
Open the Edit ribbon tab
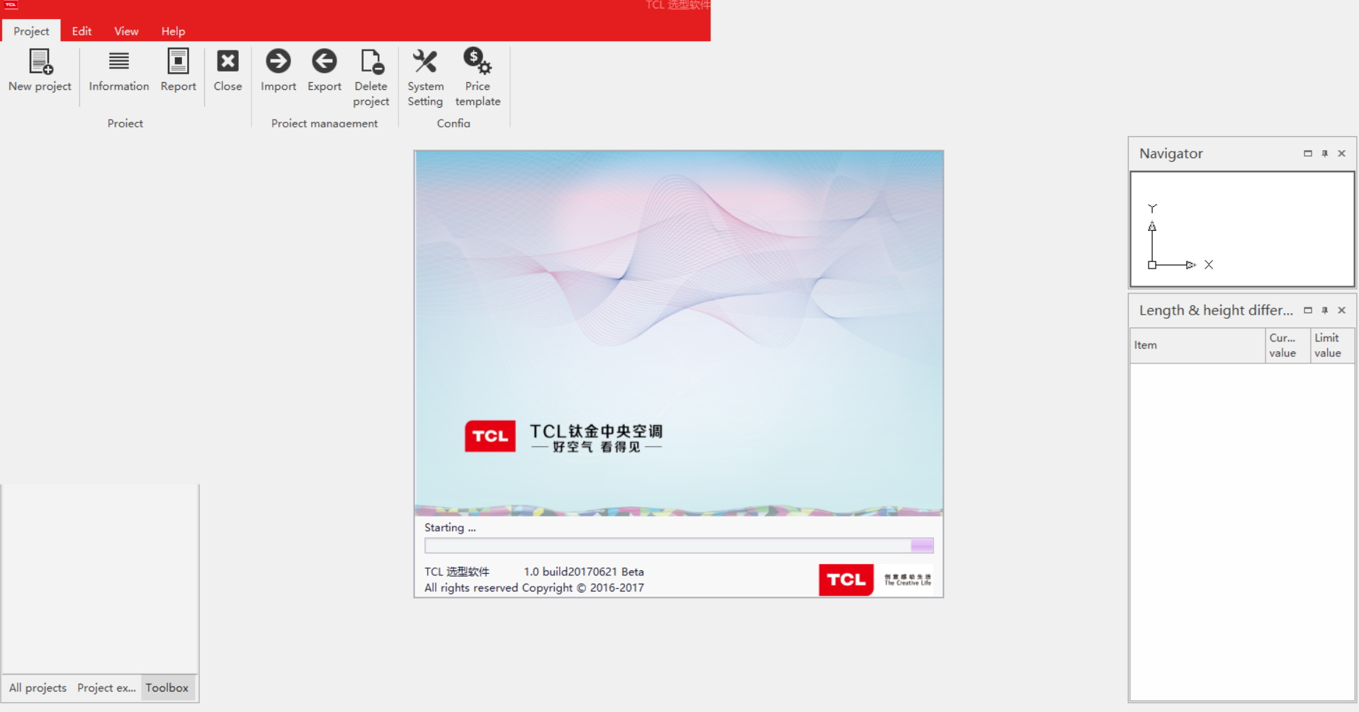coord(81,31)
